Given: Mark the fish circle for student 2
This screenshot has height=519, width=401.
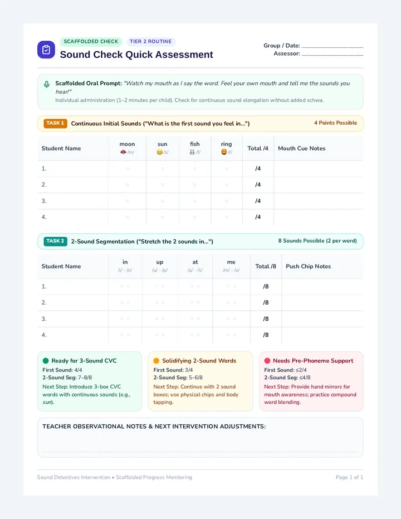Looking at the screenshot, I should pos(195,185).
